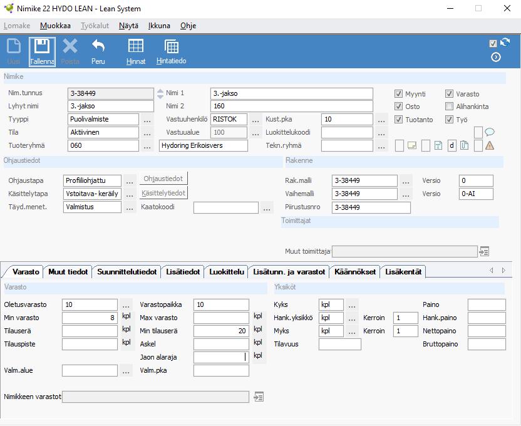Switch to Muut tiedot tab

point(68,271)
